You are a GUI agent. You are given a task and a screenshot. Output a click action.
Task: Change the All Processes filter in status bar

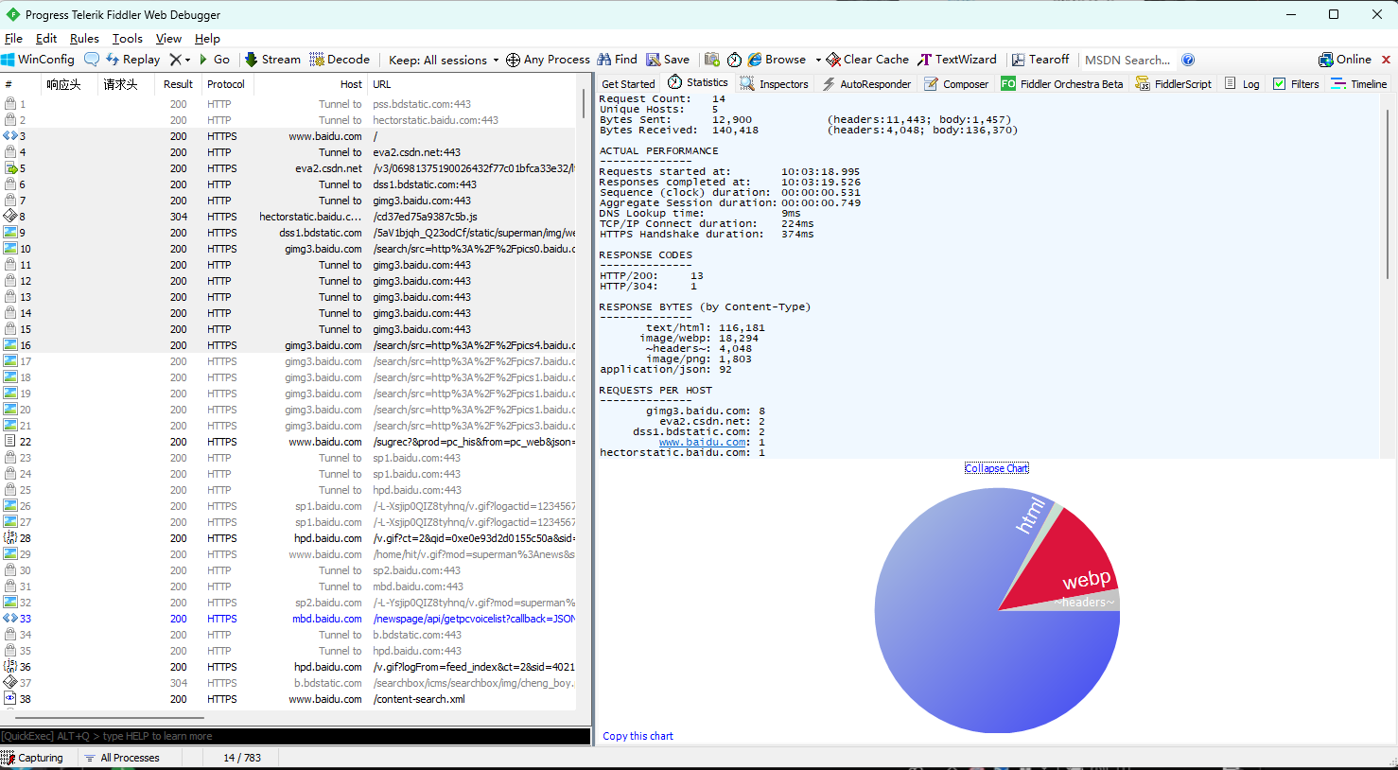(121, 758)
